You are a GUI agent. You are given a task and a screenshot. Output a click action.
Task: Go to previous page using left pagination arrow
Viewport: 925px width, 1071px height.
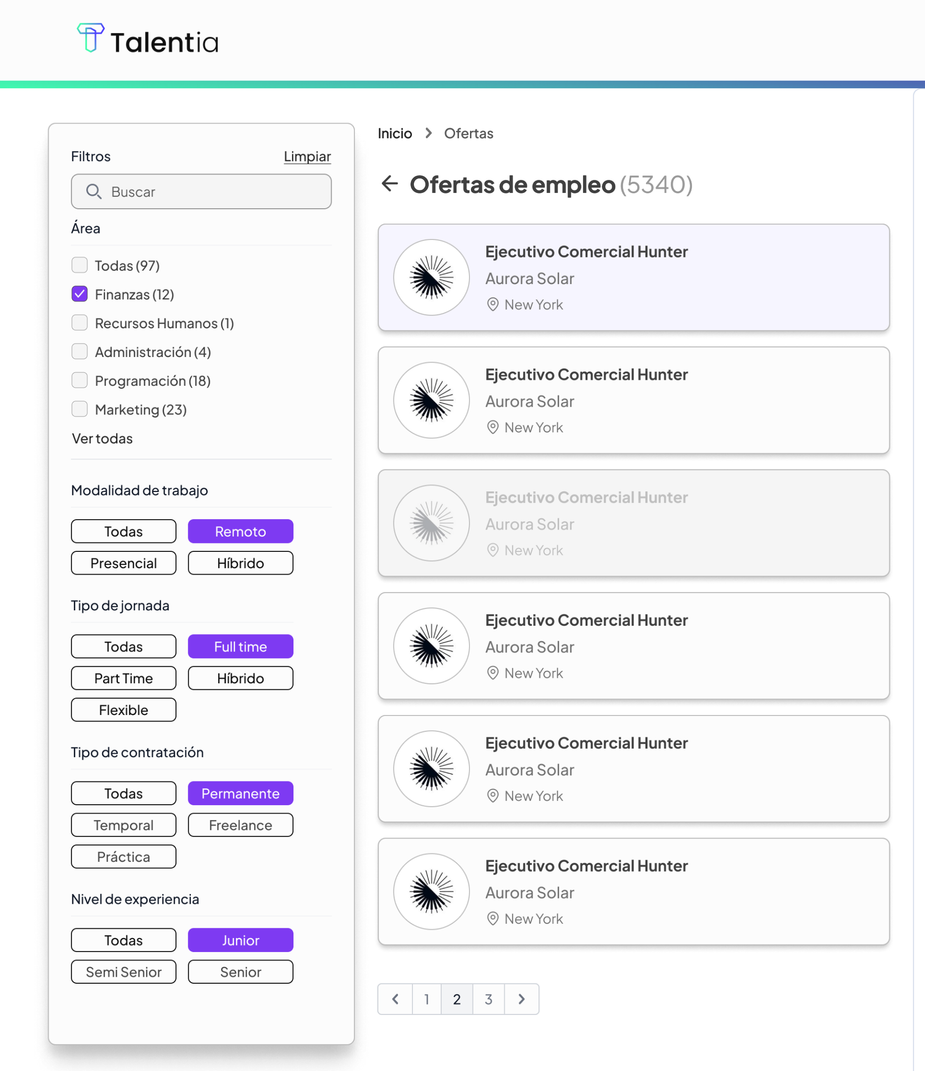395,999
